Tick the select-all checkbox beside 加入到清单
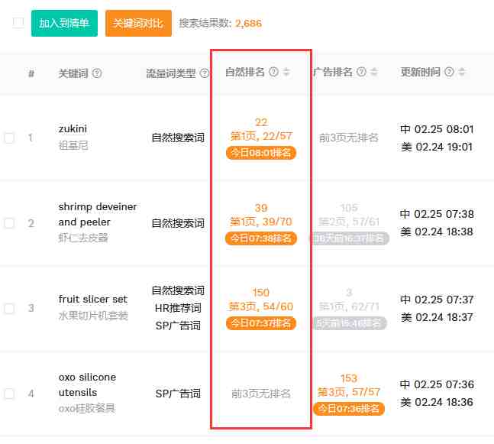 click(18, 23)
